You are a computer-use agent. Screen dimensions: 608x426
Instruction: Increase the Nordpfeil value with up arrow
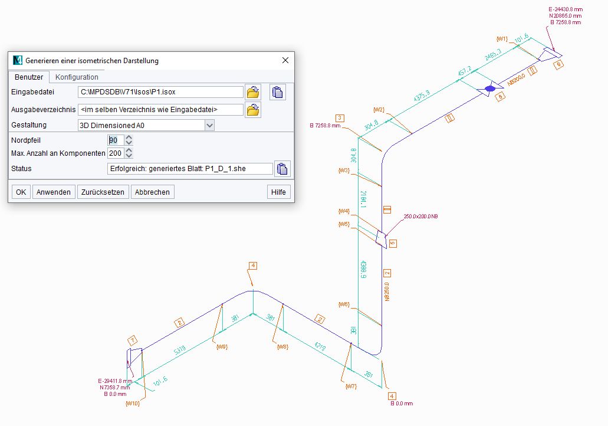pos(130,137)
